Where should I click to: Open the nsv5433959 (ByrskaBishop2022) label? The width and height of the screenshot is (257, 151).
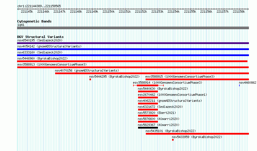pyautogui.click(x=197, y=137)
